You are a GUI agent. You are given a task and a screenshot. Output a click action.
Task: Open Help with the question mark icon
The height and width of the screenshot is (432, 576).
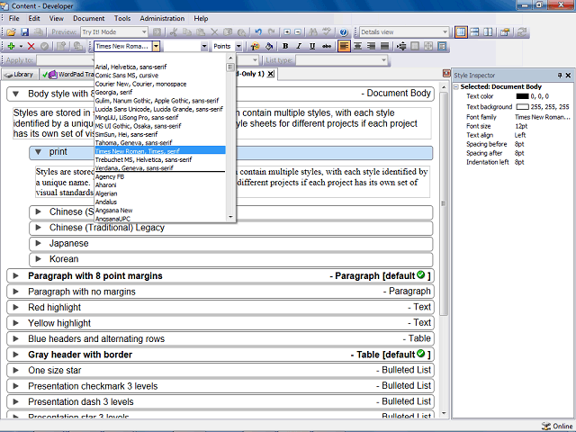point(344,32)
